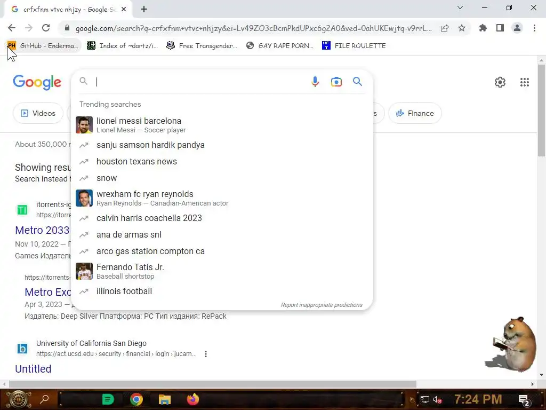Bookmark this tab with star icon
The image size is (546, 410).
(x=462, y=28)
